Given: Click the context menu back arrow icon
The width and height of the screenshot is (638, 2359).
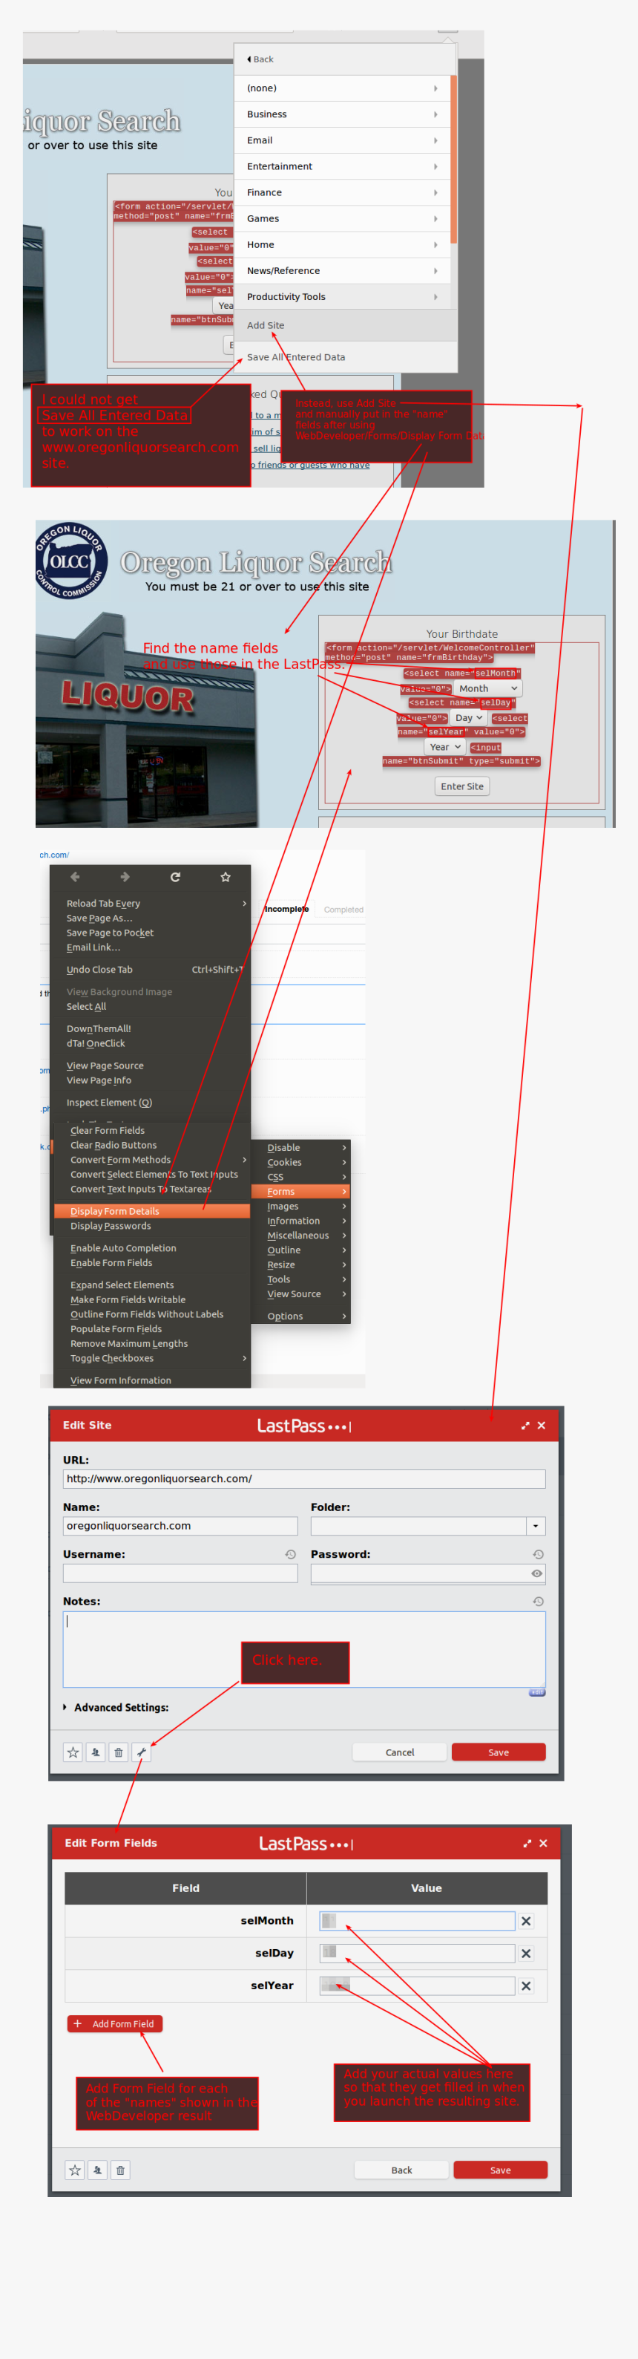Looking at the screenshot, I should click(x=75, y=878).
